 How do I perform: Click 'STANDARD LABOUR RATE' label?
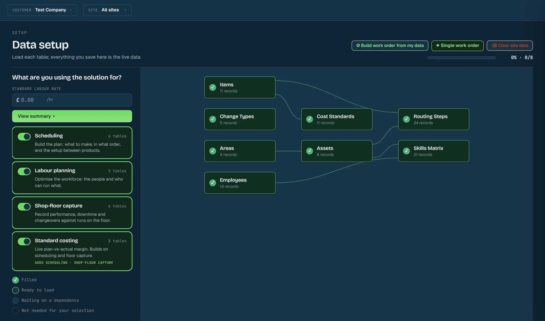tap(37, 89)
